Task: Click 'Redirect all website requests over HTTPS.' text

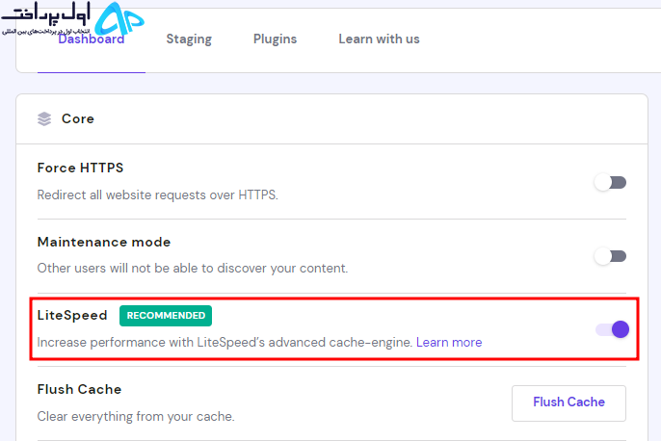Action: pos(158,195)
